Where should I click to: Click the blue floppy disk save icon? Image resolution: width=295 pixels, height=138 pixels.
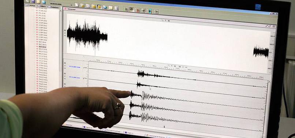coord(33,1)
